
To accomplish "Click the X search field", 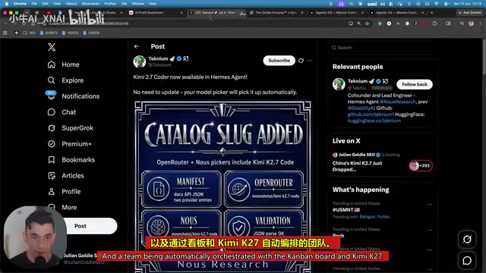I will [x=383, y=48].
